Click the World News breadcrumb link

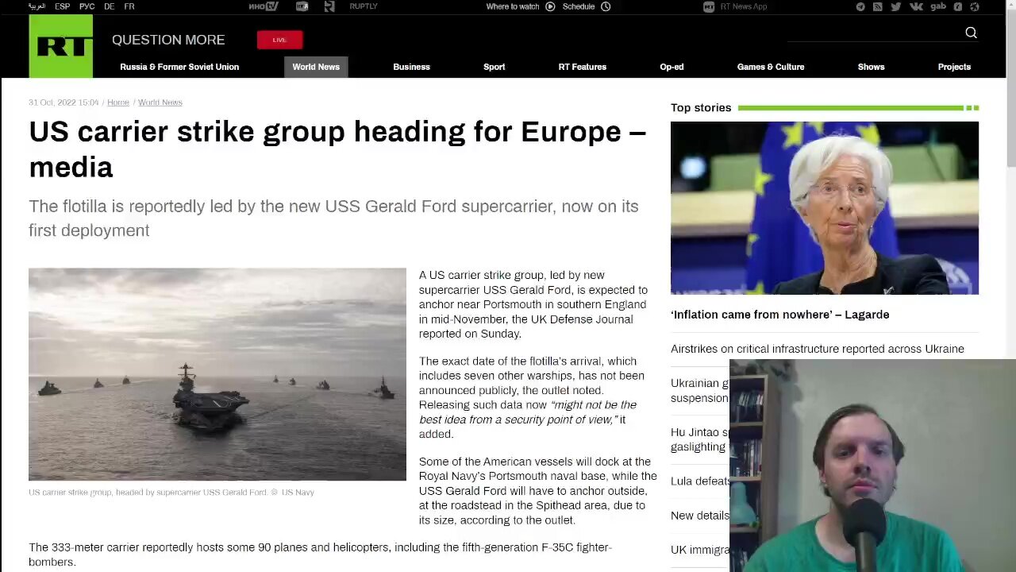click(x=160, y=102)
